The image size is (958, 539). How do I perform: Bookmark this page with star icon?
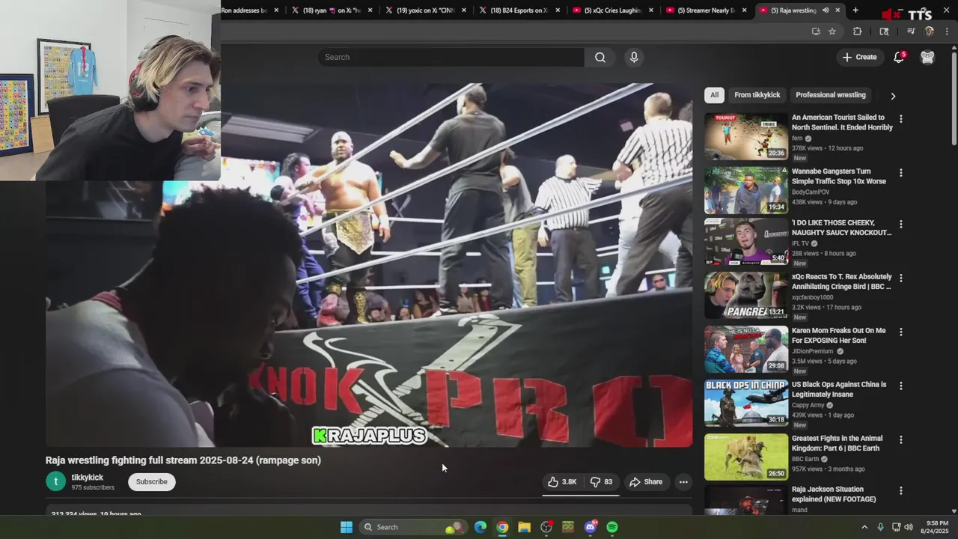coord(832,31)
